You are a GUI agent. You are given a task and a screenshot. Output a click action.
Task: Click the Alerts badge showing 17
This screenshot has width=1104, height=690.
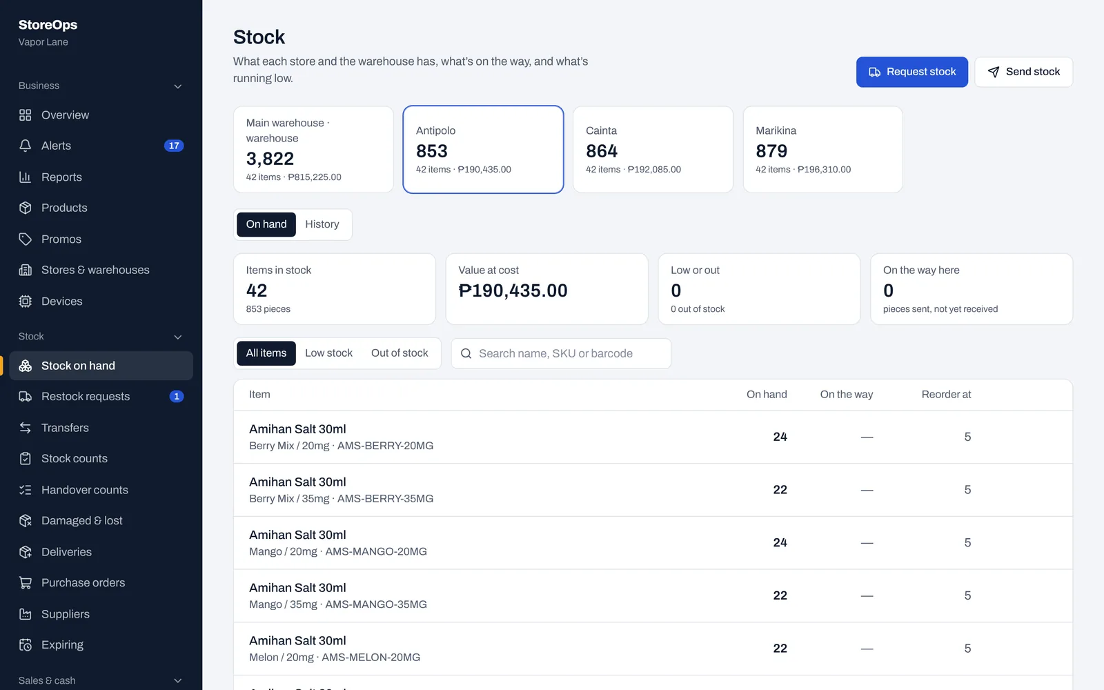pos(174,146)
